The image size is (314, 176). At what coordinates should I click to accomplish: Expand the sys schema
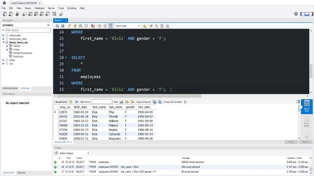[3, 64]
